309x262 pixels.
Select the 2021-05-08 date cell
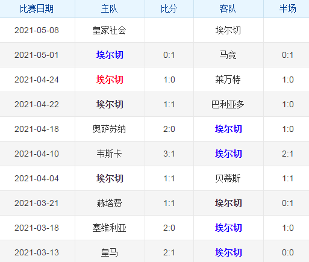click(37, 30)
